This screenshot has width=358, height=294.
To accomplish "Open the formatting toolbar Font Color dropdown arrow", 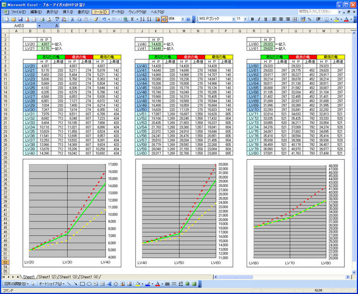I will [x=351, y=19].
